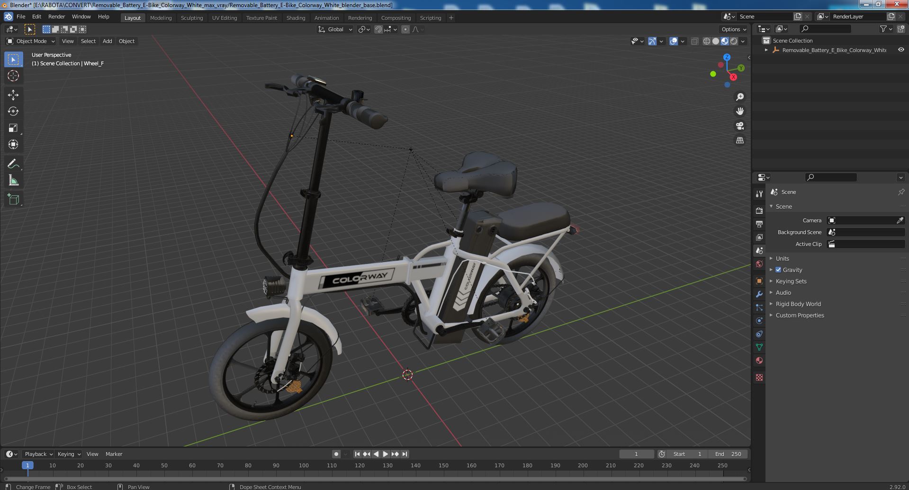The height and width of the screenshot is (490, 909).
Task: Select the Select Box tool
Action: coord(13,60)
